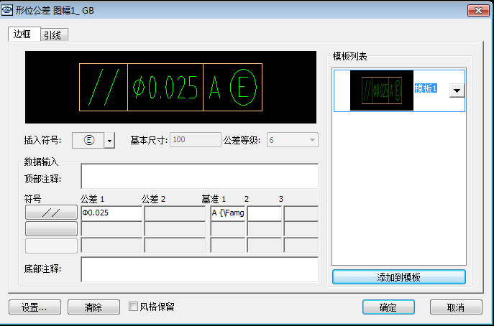This screenshot has width=494, height=326.
Task: Click the tolerance frame preview image
Action: tap(170, 87)
